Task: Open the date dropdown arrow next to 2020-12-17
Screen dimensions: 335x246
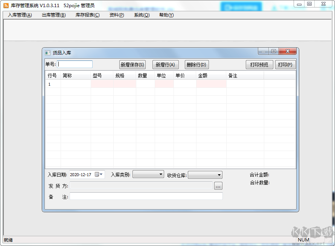Action: pos(101,174)
